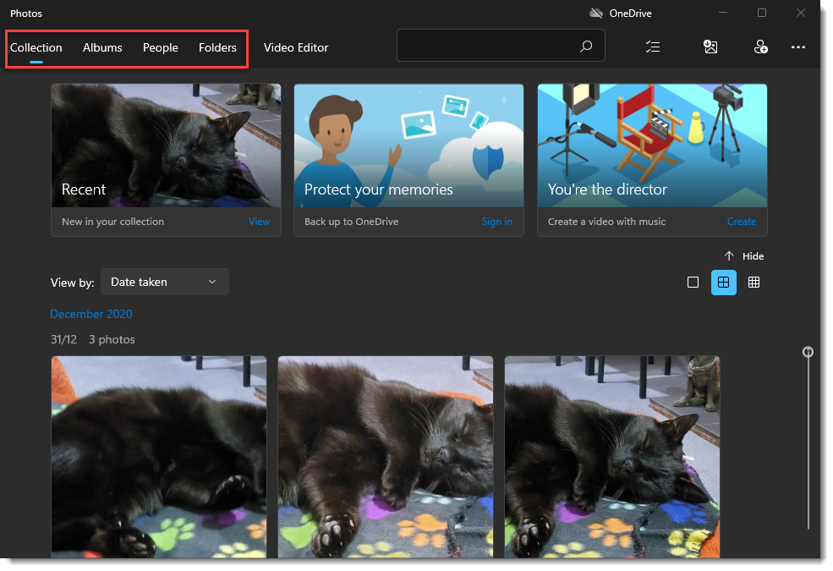The height and width of the screenshot is (571, 833).
Task: Expand the Date taken dropdown
Action: point(164,283)
